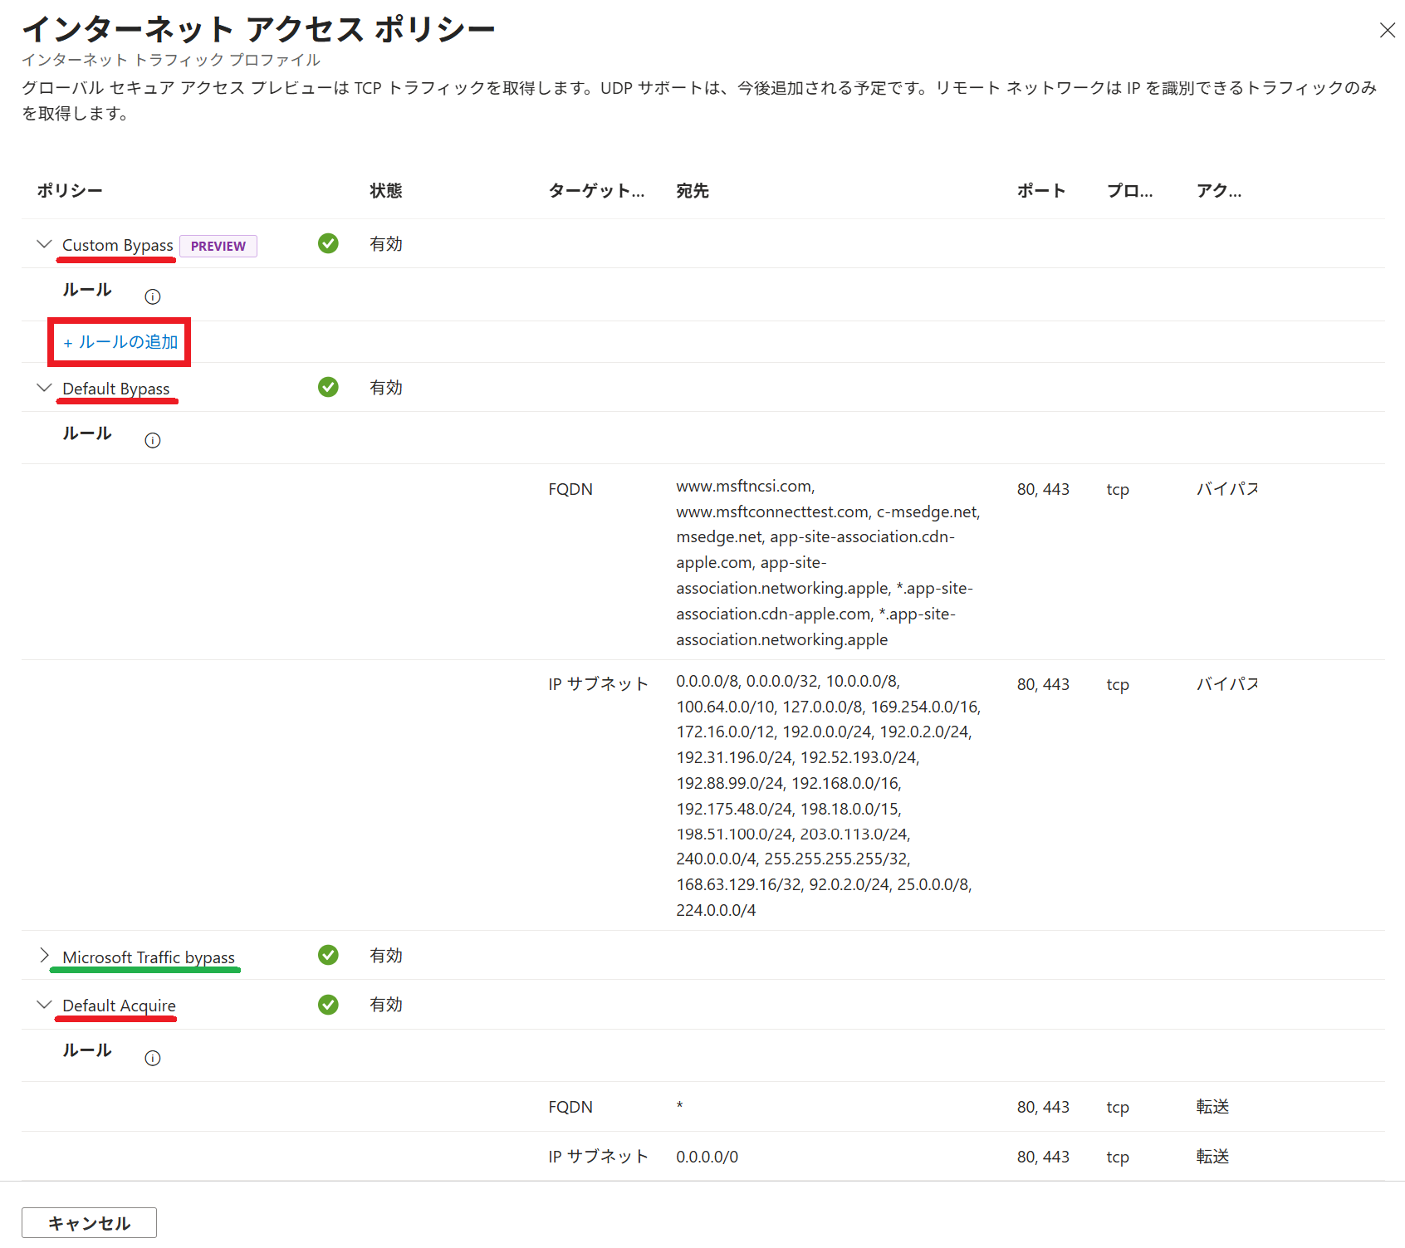Click the info icon beside Custom Bypass ルール
This screenshot has height=1248, width=1405.
point(153,296)
